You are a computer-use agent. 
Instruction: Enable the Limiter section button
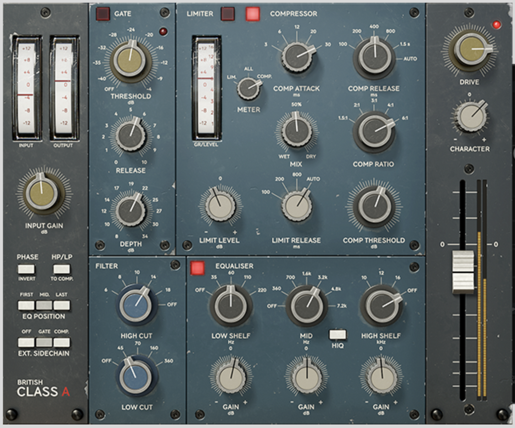click(227, 14)
